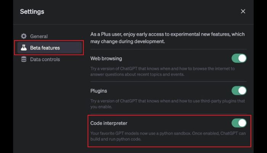Switch to the Data controls tab

coord(45,59)
